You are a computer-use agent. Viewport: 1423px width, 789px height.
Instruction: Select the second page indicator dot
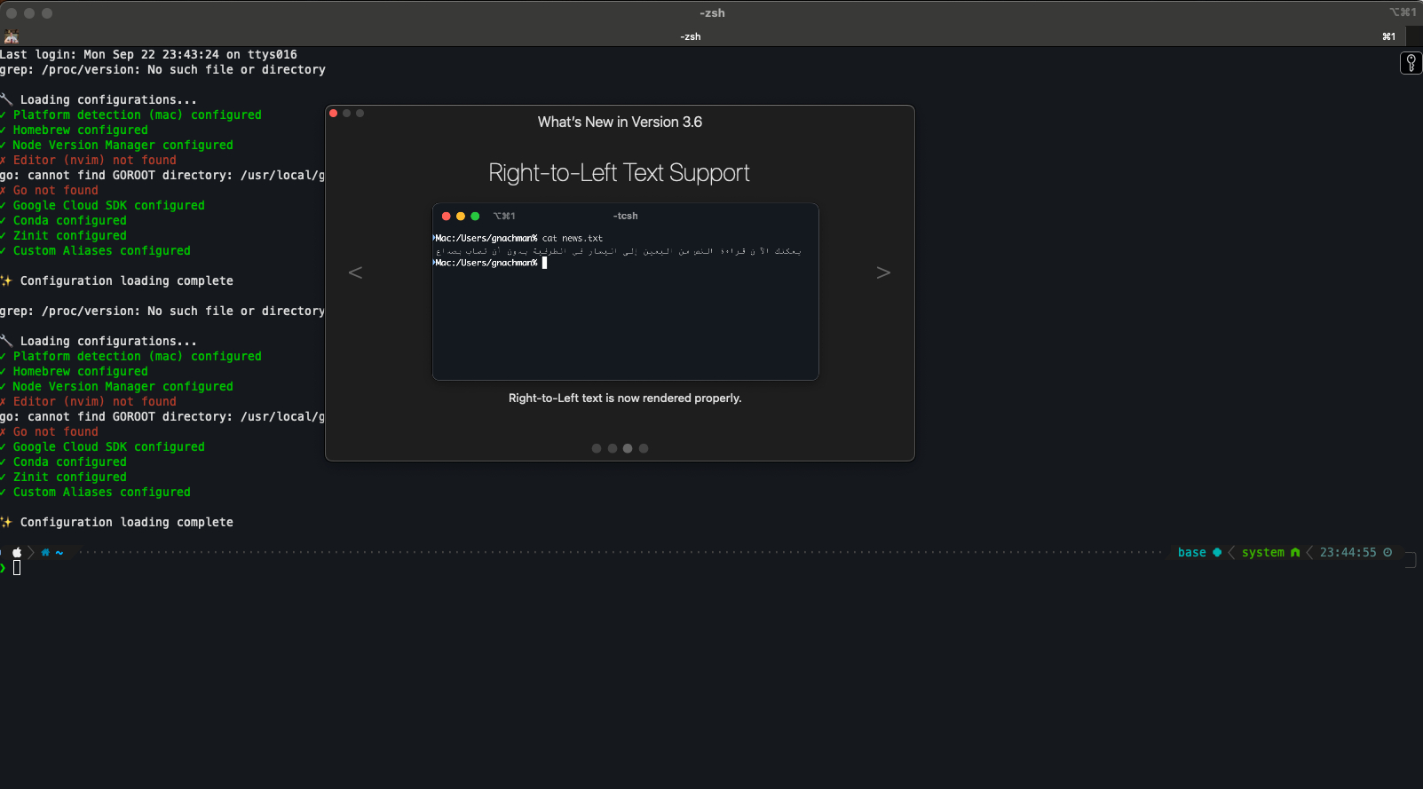pyautogui.click(x=612, y=448)
